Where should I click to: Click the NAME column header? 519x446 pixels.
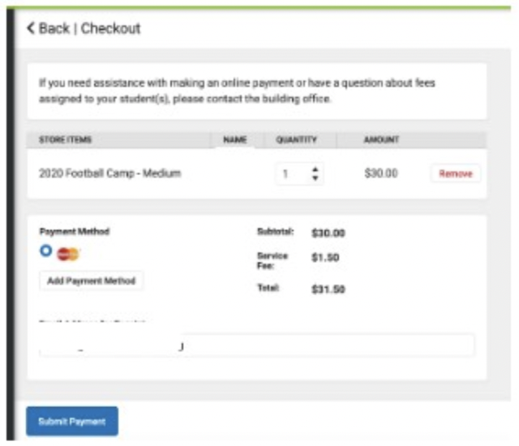[x=235, y=139]
